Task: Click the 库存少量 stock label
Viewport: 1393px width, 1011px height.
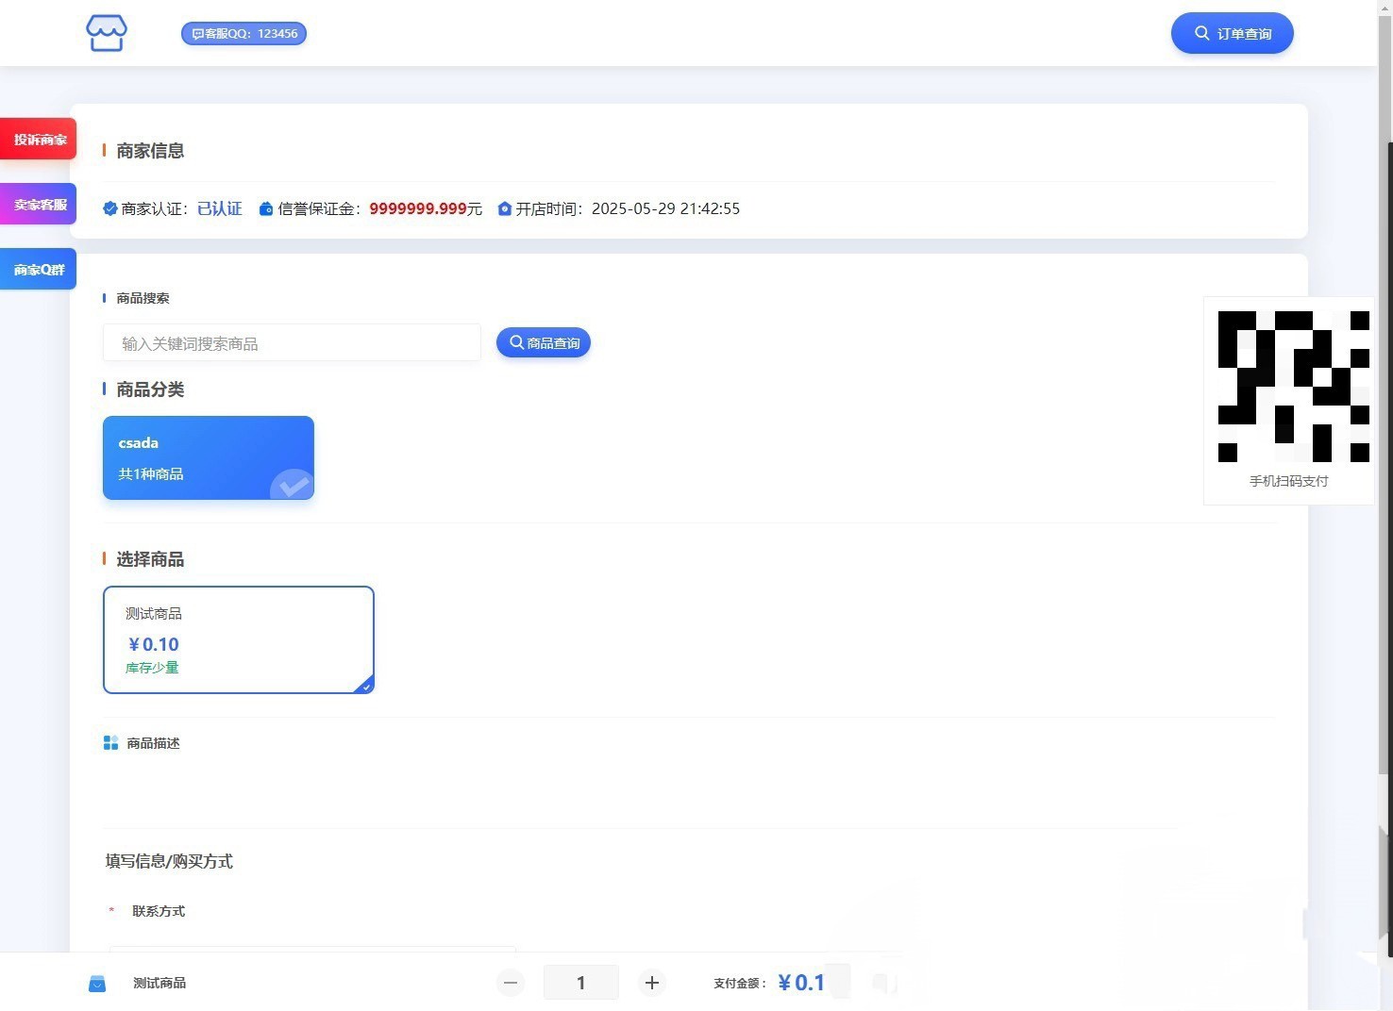Action: click(x=152, y=668)
